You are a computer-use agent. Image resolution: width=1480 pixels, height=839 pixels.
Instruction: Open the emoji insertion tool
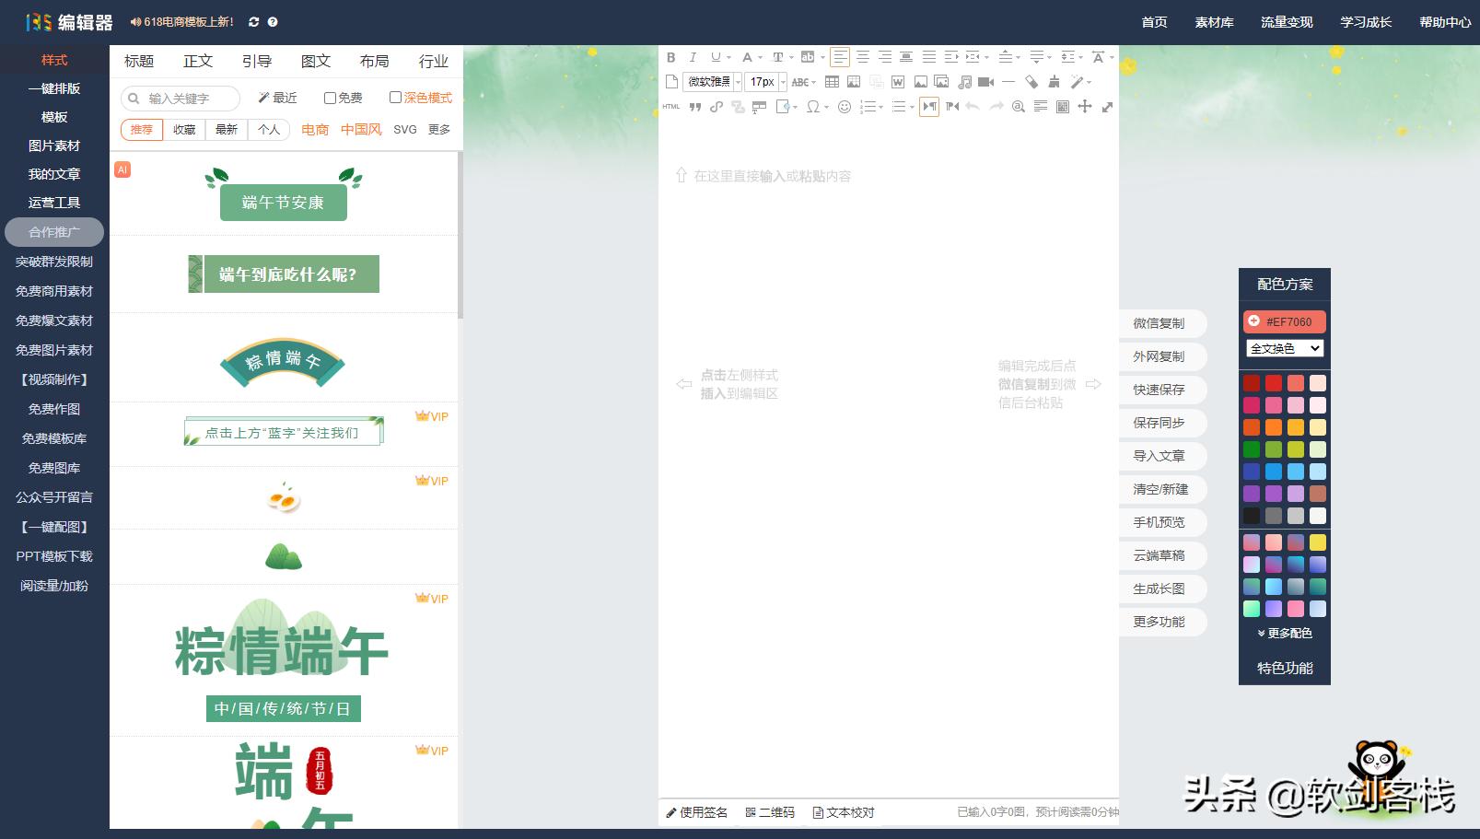pyautogui.click(x=845, y=106)
